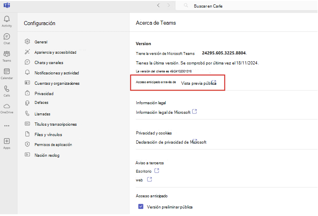Open Privacidad settings
Viewport: 318px width, 216px height.
[44, 93]
